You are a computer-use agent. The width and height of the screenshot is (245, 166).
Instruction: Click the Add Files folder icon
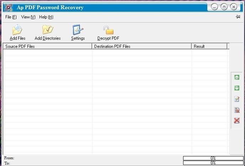click(x=17, y=29)
